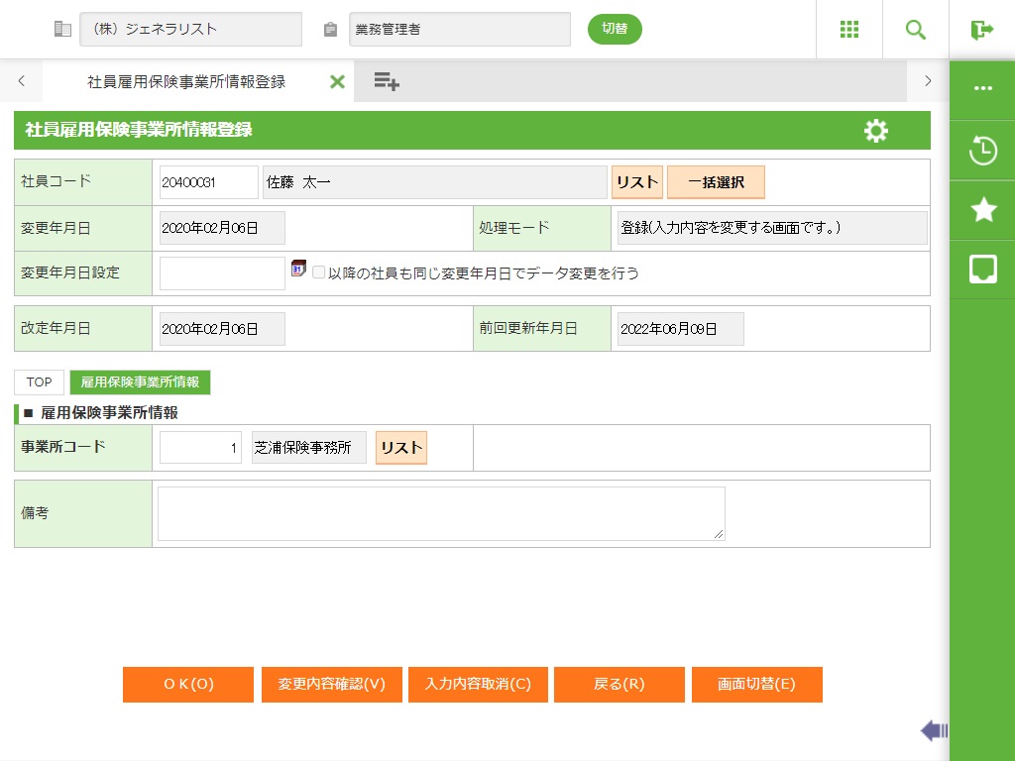The width and height of the screenshot is (1015, 761).
Task: Open the history clock icon in sidebar
Action: (x=982, y=152)
